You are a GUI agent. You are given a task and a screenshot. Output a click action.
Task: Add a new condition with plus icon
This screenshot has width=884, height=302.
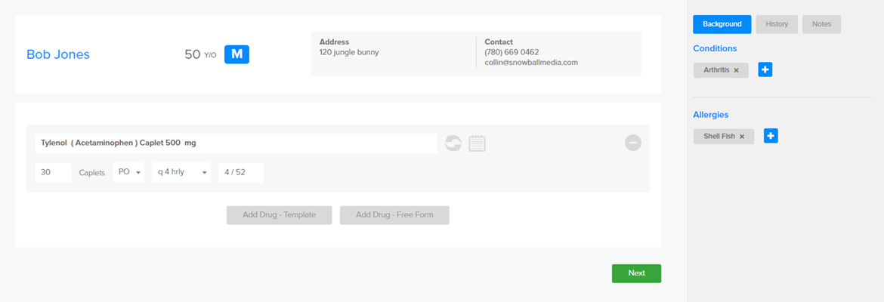765,69
